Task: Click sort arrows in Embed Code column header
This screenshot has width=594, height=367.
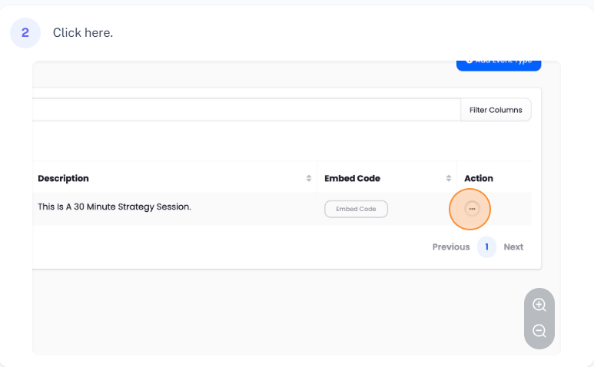Action: 449,178
